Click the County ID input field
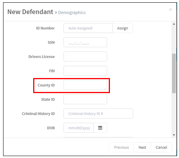 point(85,85)
